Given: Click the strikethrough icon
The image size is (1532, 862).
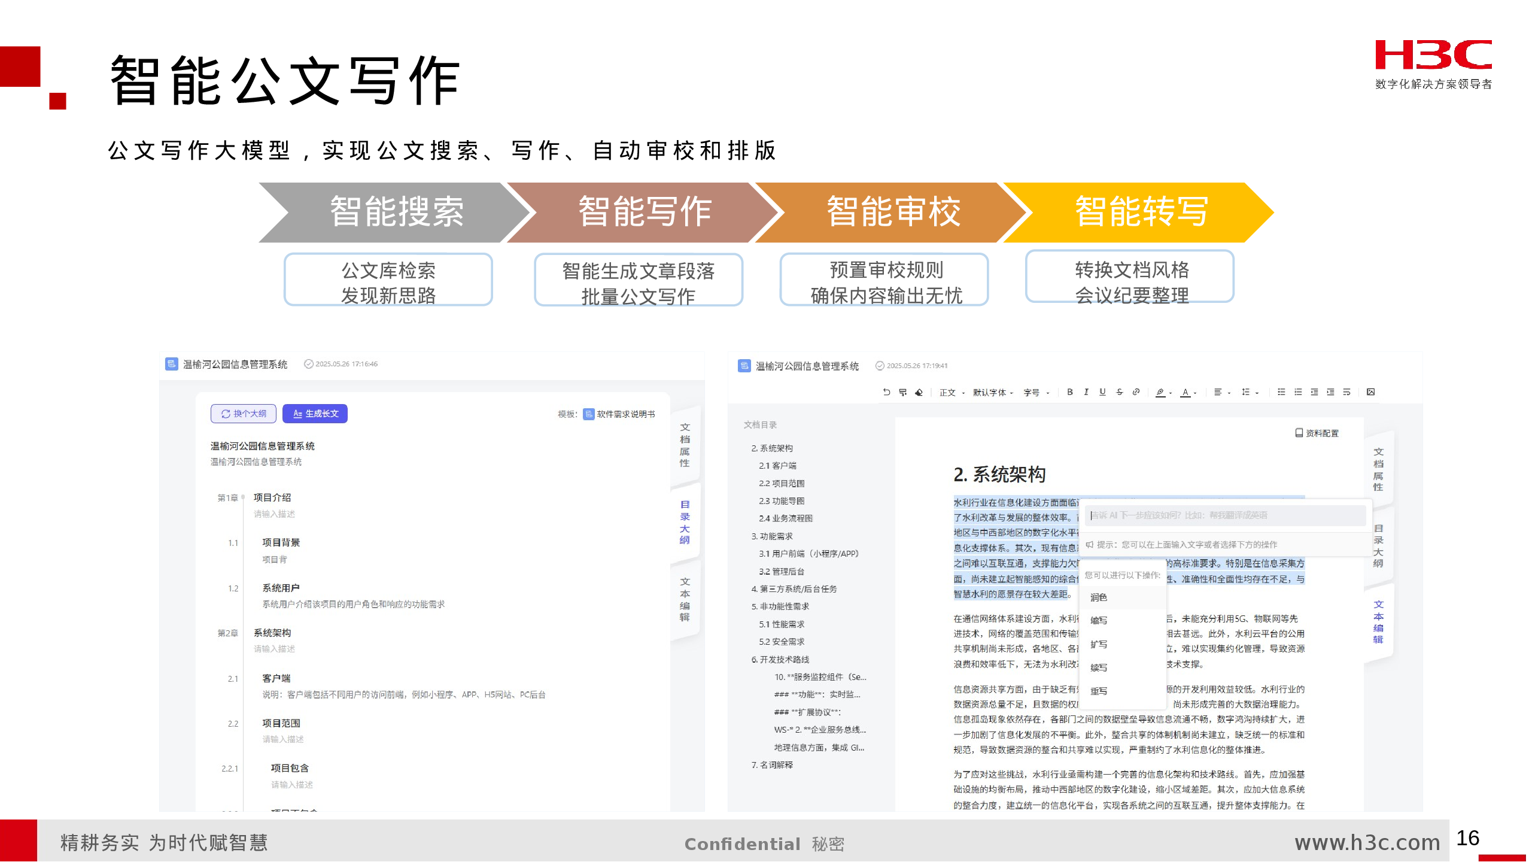Looking at the screenshot, I should tap(1119, 392).
